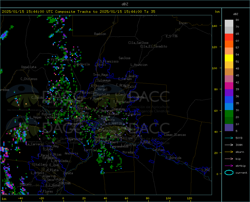This screenshot has width=250, height=202.
Task: Pick the bright green swatch between 30 and 20
Action: click(x=229, y=114)
